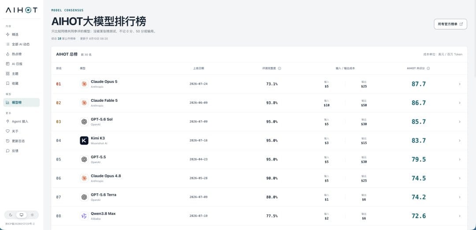Open Claude Opus 5 model name
476x230 pixels.
[104, 82]
